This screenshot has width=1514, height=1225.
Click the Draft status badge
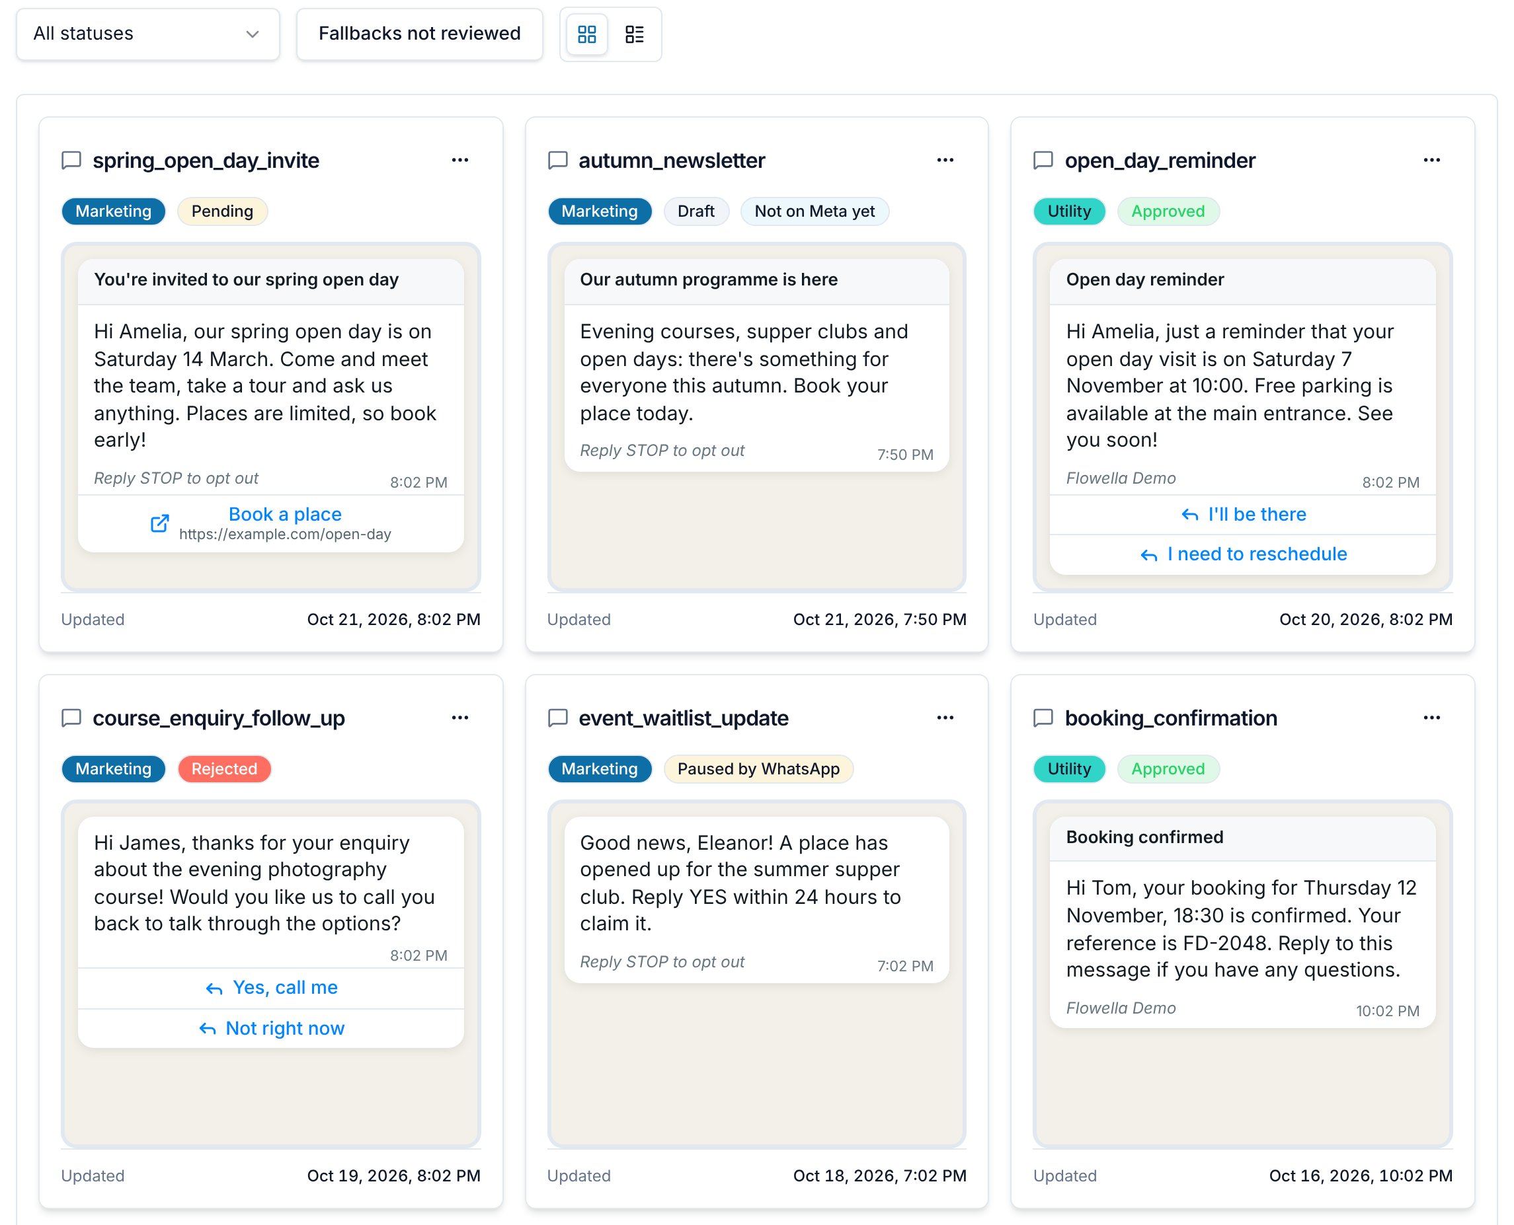tap(696, 211)
